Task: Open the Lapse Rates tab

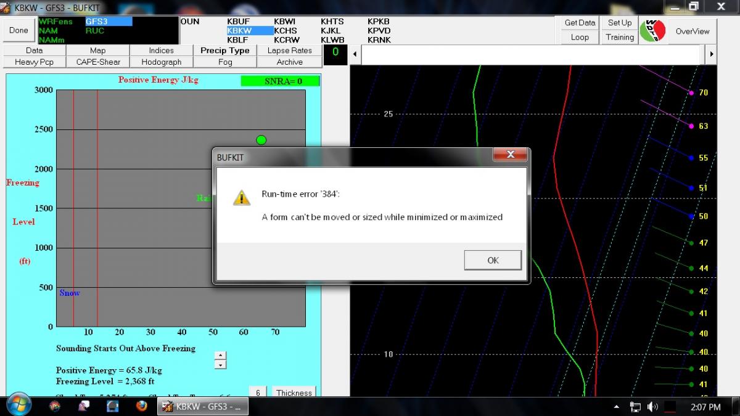Action: click(289, 51)
